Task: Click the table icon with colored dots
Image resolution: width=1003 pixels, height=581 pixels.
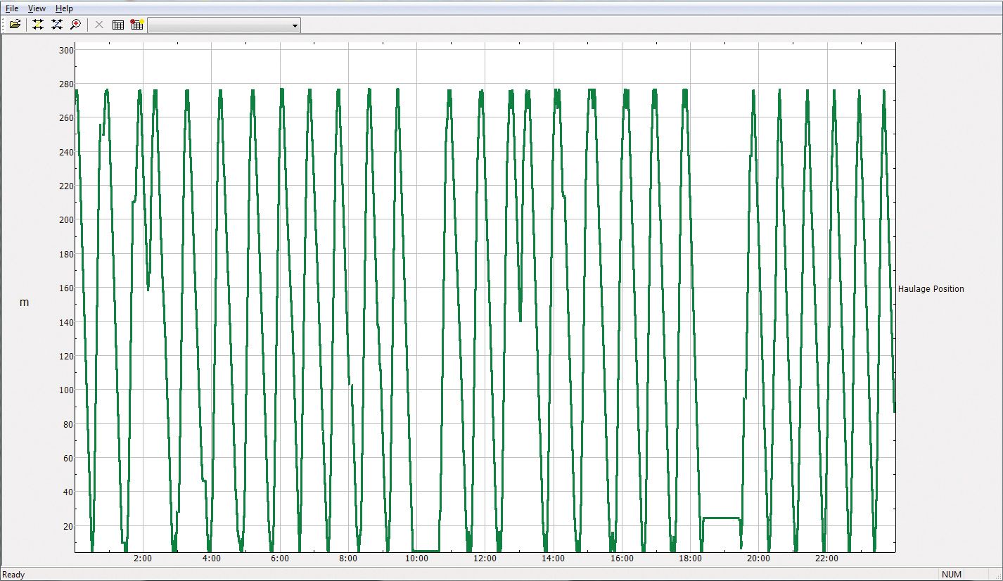Action: (x=137, y=25)
